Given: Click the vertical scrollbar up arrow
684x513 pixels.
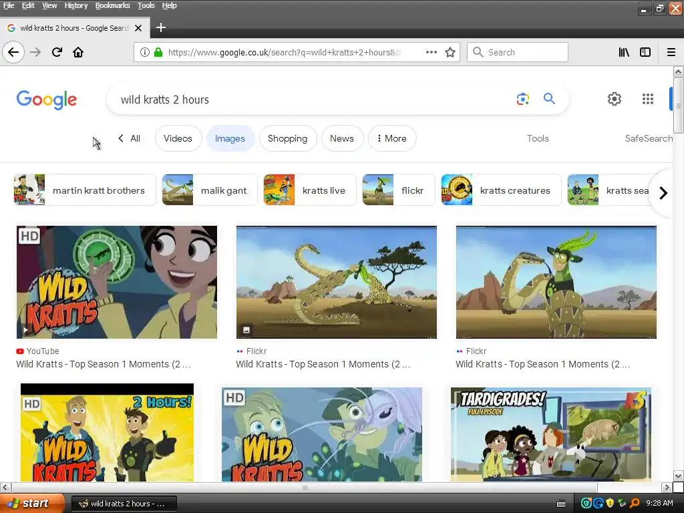Looking at the screenshot, I should click(679, 71).
